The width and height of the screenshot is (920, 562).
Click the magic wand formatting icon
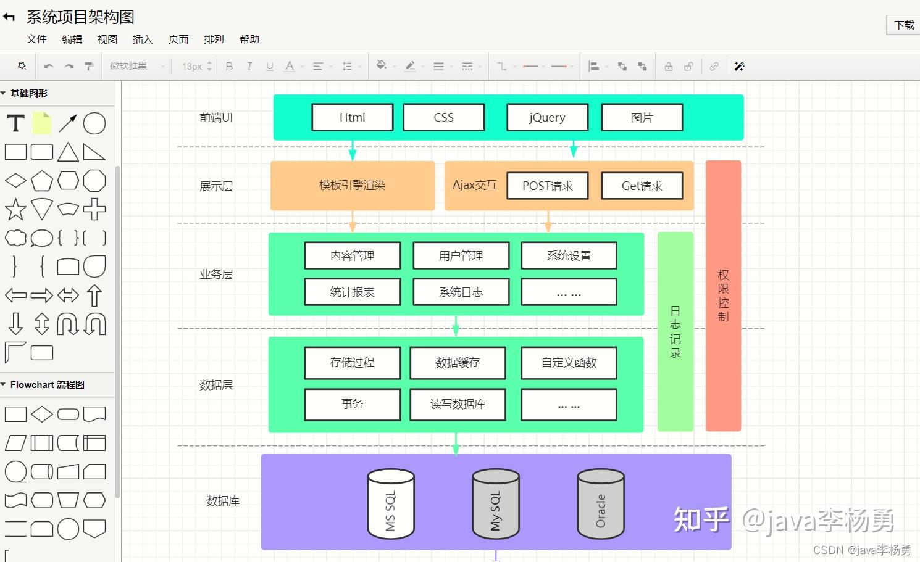[x=739, y=66]
